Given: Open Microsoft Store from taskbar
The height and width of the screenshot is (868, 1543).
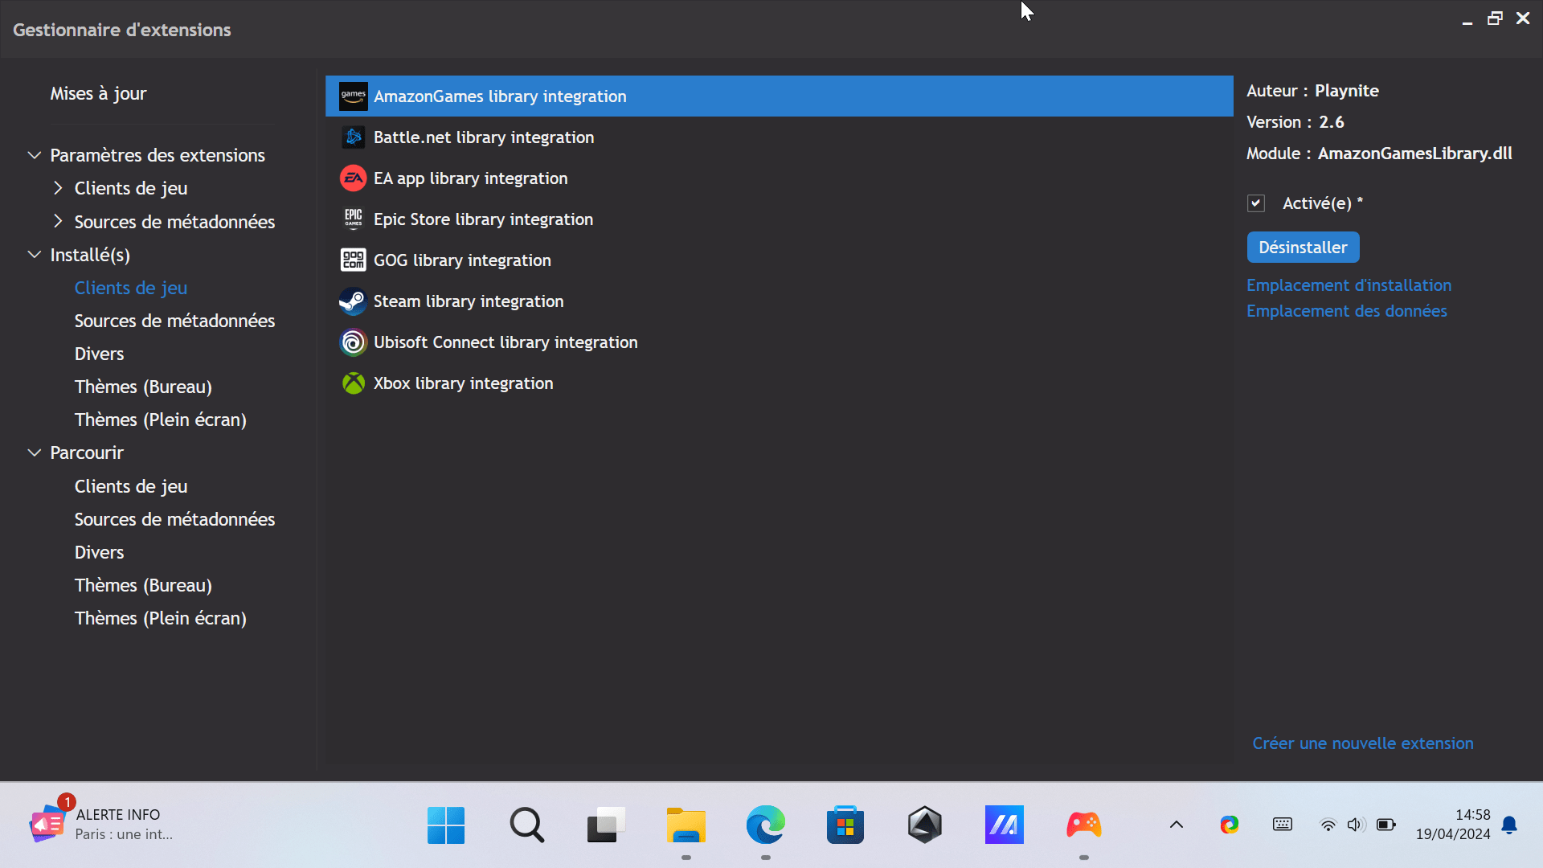Looking at the screenshot, I should tap(845, 825).
